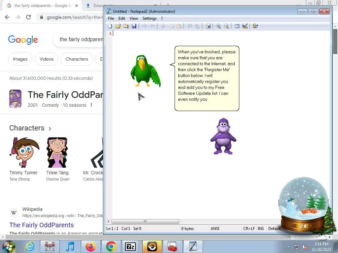
Task: Open the File menu in Notepad2
Action: 111,18
